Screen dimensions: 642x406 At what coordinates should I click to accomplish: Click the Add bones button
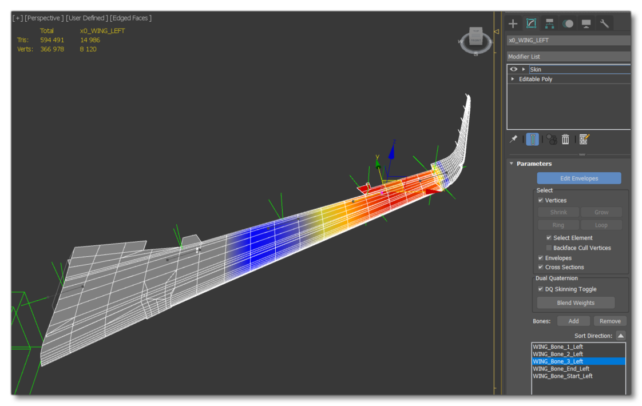(573, 321)
